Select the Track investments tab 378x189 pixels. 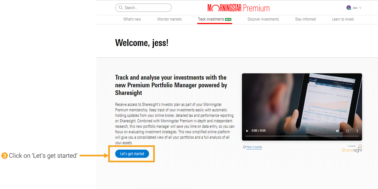[215, 19]
